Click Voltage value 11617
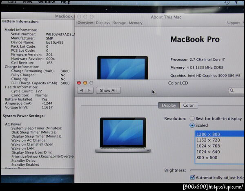 tap(47, 108)
